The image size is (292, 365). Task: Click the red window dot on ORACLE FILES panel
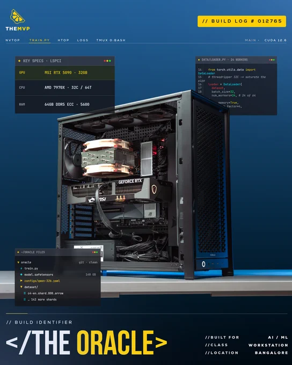point(93,252)
